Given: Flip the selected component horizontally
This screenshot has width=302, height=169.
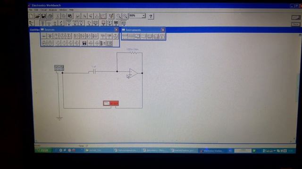Looking at the screenshot, I should coord(84,16).
